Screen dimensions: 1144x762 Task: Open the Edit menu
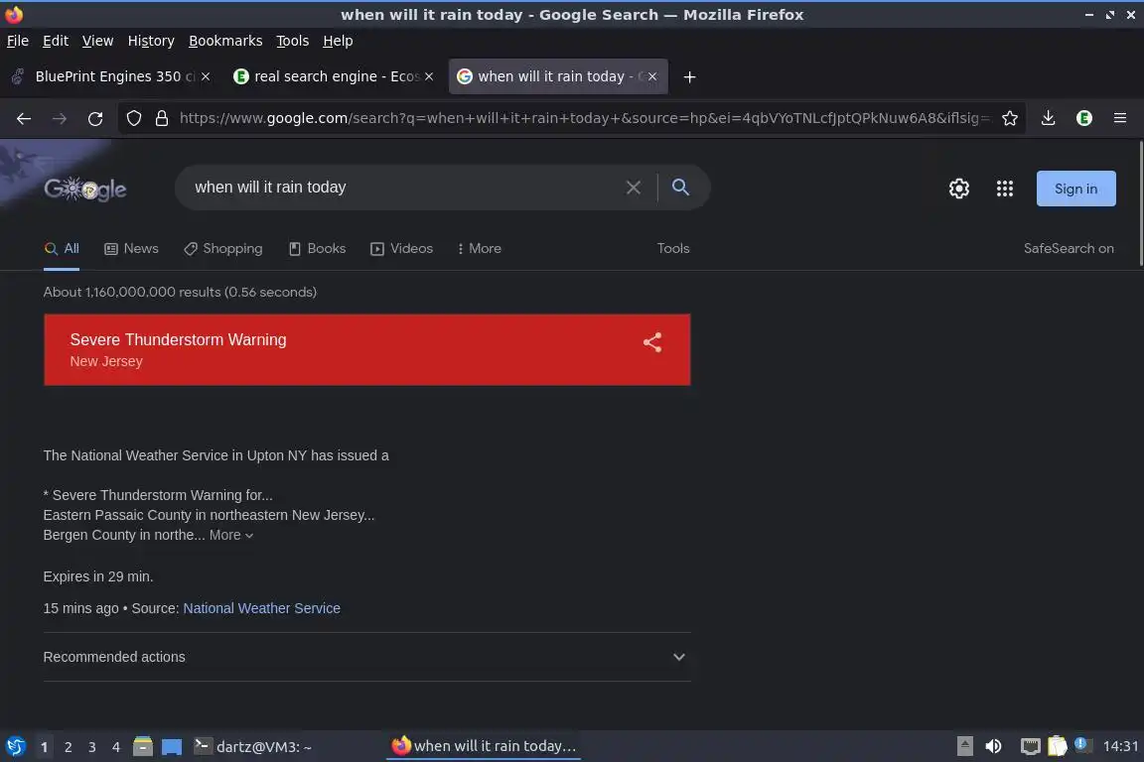coord(56,41)
